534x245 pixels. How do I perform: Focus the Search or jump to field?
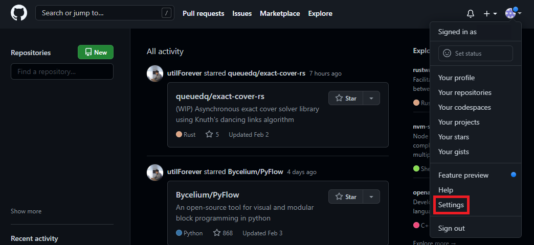pyautogui.click(x=104, y=13)
